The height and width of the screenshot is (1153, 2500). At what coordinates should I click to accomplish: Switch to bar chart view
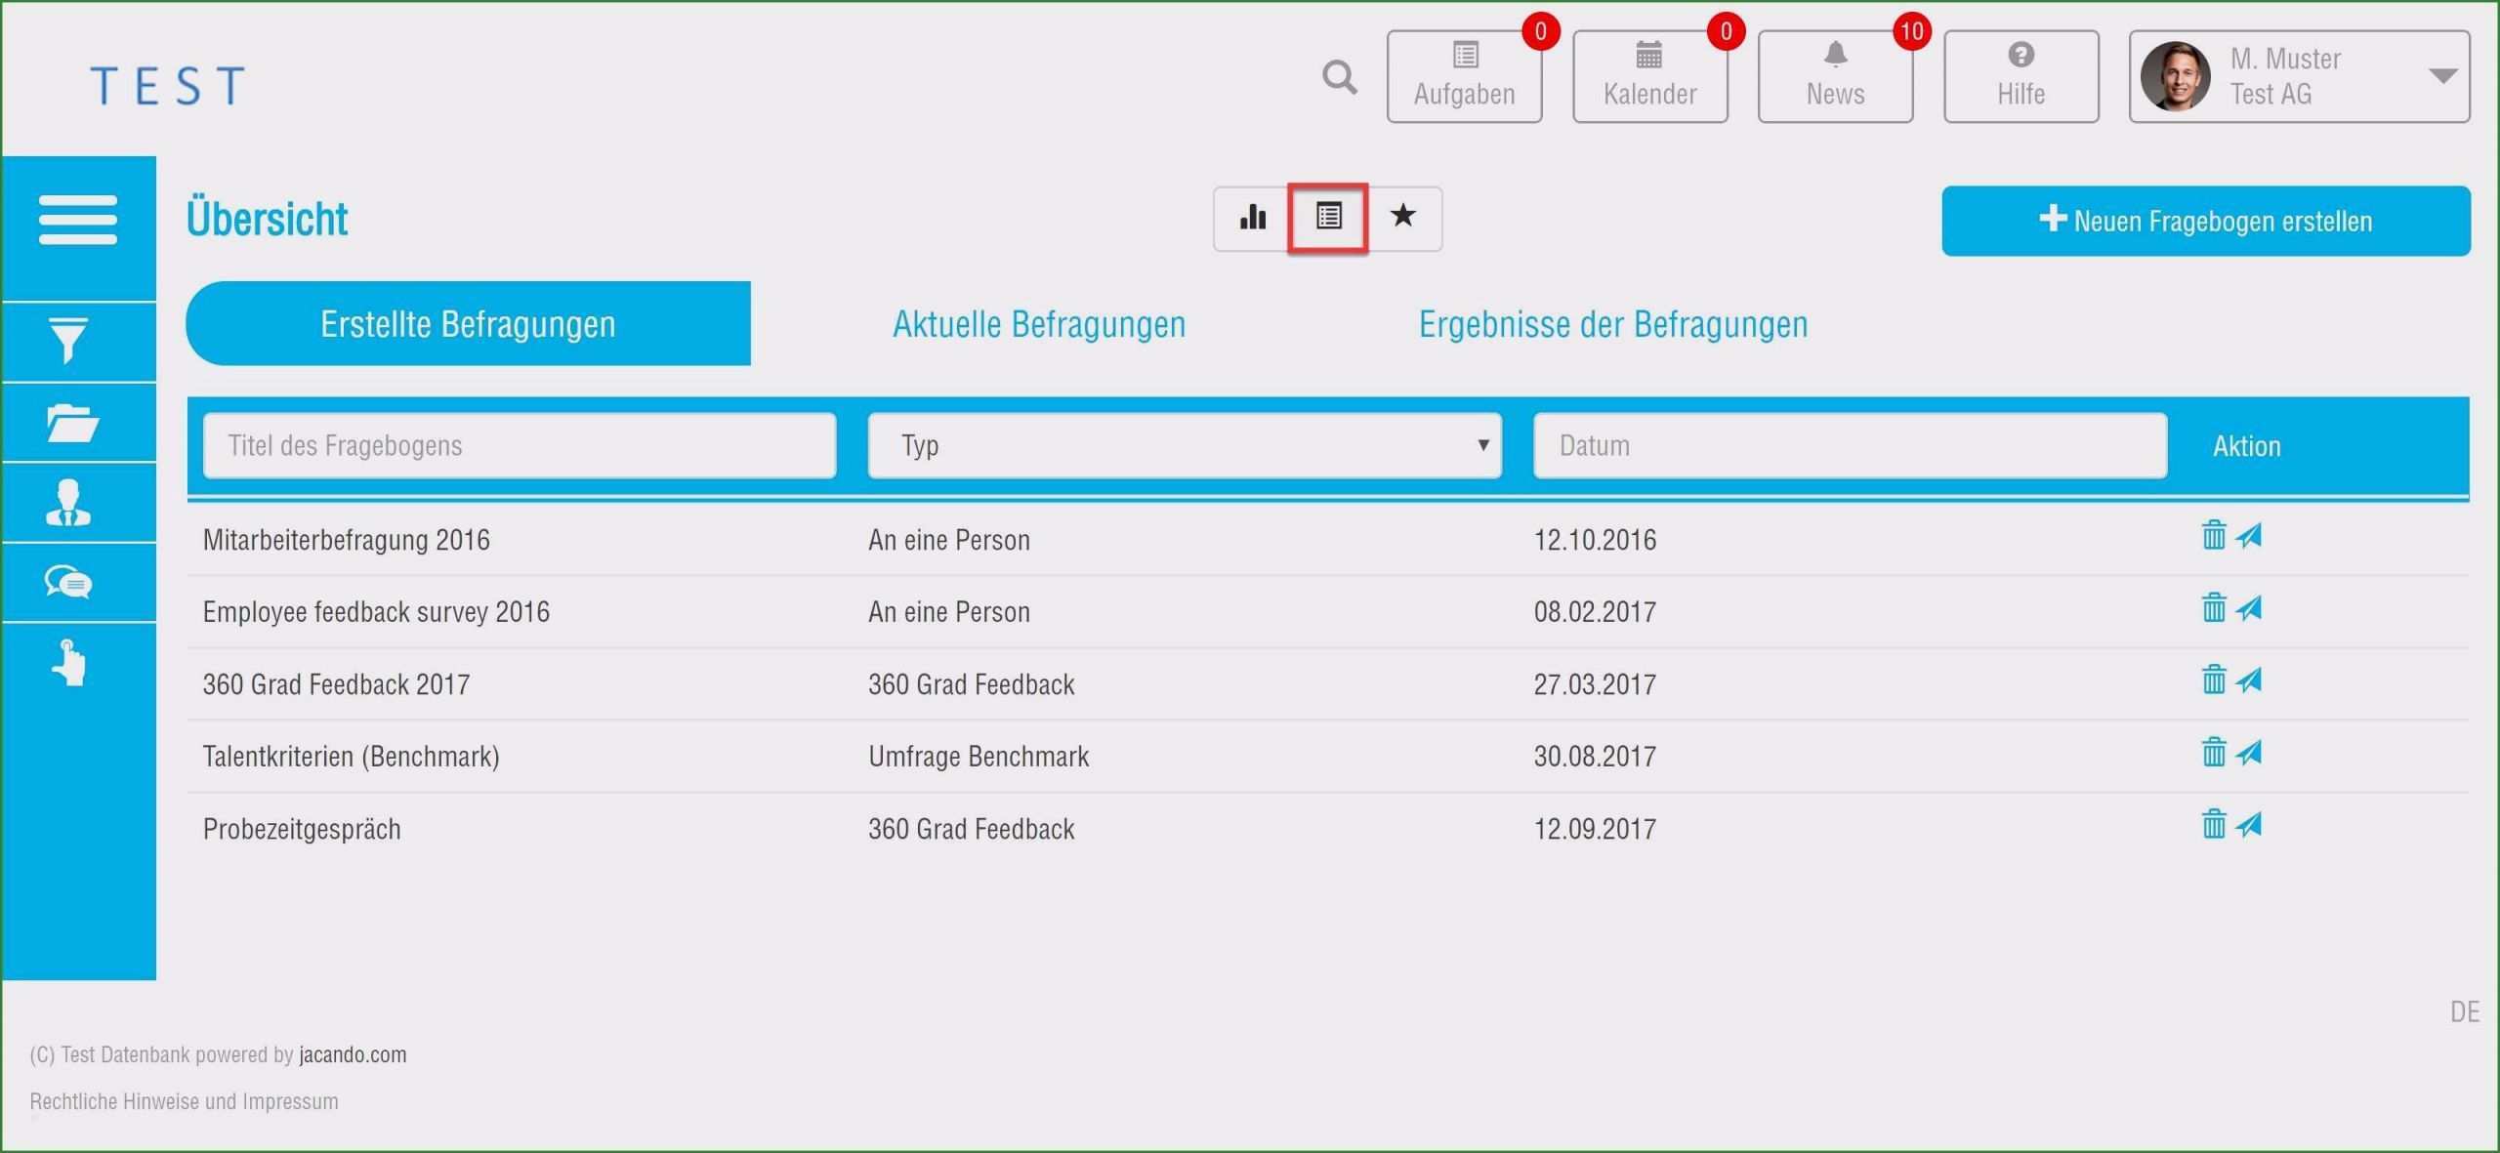[1252, 217]
